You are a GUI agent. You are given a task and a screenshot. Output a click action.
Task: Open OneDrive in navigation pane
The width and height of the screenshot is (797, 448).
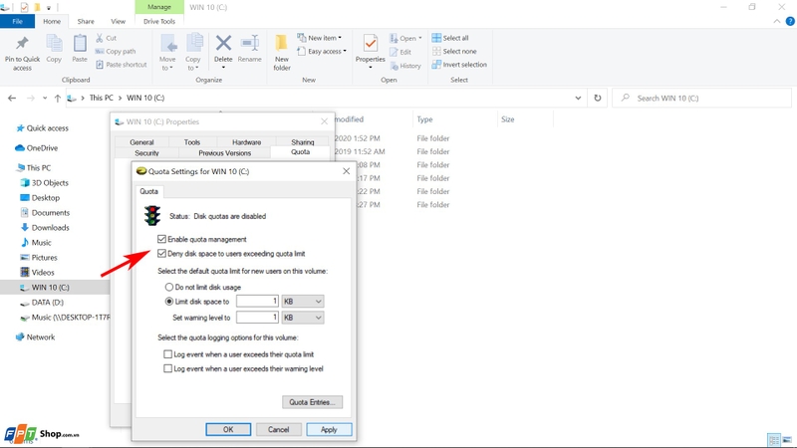42,147
